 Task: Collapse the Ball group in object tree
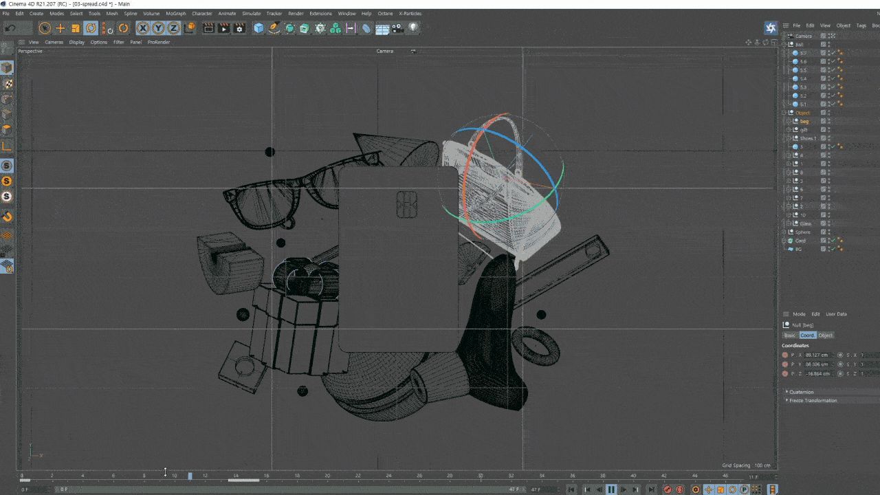pyautogui.click(x=784, y=45)
